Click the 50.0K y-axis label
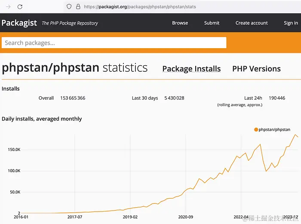Viewport: 301px width, 224px height. (x=15, y=192)
